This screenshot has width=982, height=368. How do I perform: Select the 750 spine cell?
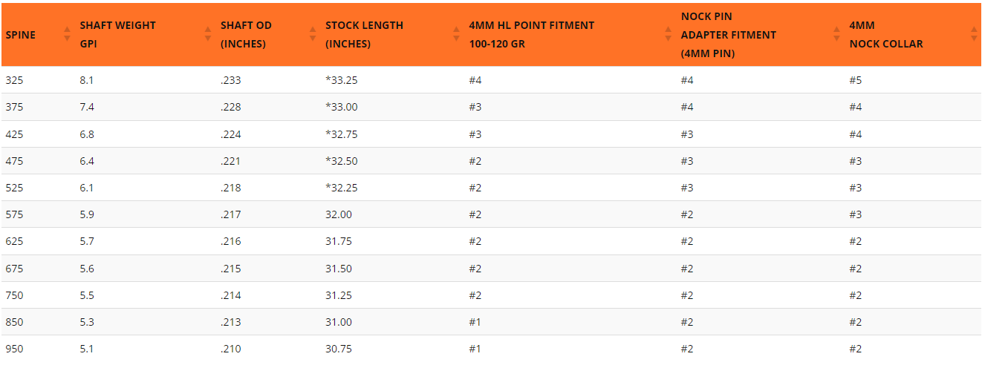[14, 295]
